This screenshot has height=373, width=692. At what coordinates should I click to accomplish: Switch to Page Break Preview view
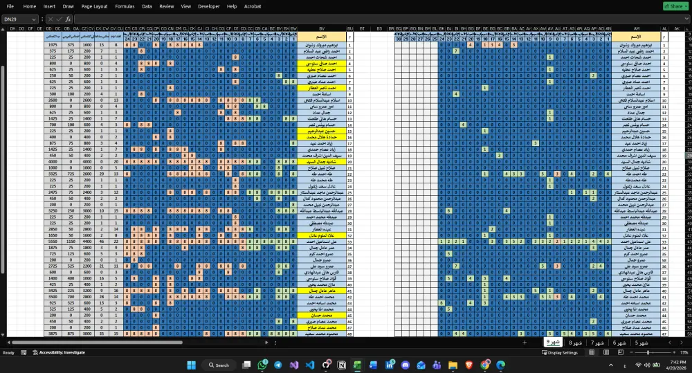(621, 352)
